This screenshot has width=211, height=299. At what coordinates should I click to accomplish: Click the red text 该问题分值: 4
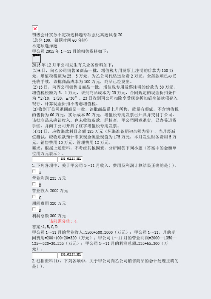pyautogui.click(x=63, y=221)
